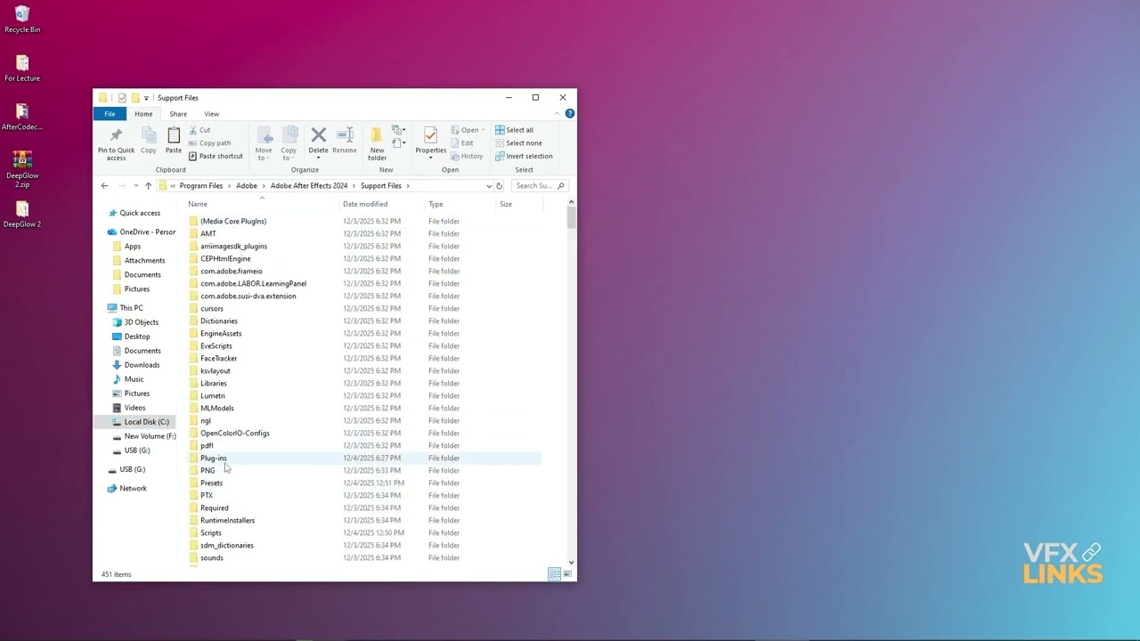
Task: Open the Customize Quick Access Toolbar dropdown
Action: pyautogui.click(x=146, y=98)
